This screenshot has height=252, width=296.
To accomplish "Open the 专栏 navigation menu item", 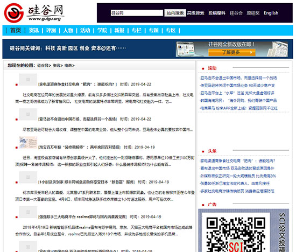I will point(137,30).
